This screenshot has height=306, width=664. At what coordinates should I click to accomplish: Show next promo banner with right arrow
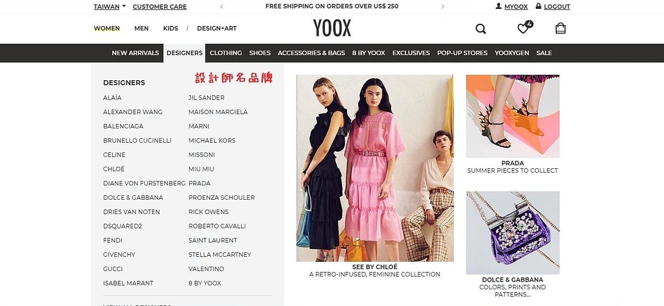pos(443,7)
